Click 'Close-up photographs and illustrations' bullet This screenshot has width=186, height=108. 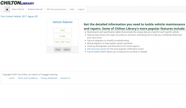(x=113, y=46)
